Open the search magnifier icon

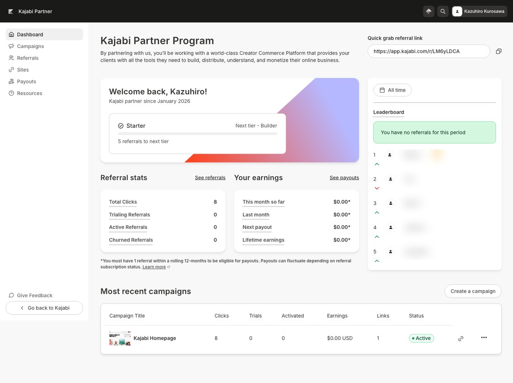tap(443, 11)
